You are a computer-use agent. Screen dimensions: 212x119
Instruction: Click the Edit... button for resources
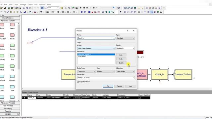point(121,59)
